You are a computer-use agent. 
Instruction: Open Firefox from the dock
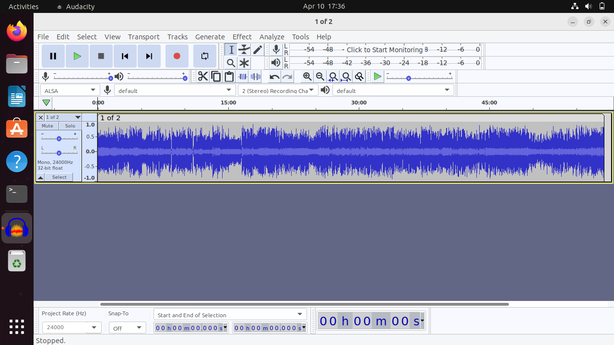coord(17,32)
